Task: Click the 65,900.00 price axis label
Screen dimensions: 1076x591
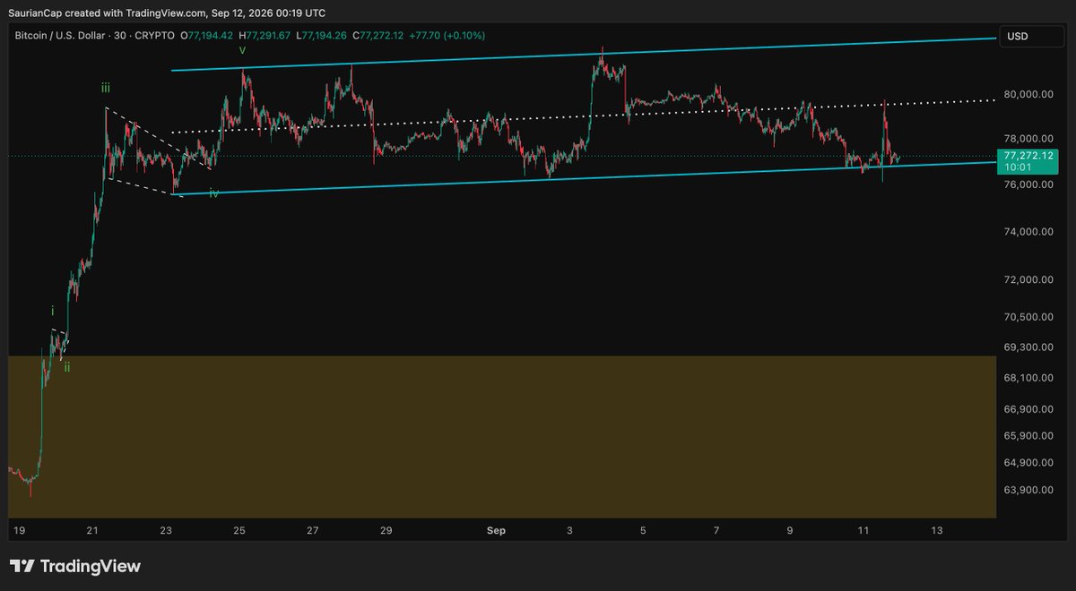Action: coord(1028,436)
